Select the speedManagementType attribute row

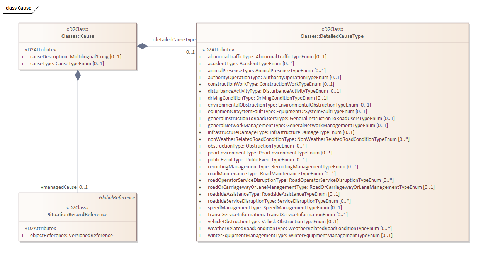pos(274,208)
